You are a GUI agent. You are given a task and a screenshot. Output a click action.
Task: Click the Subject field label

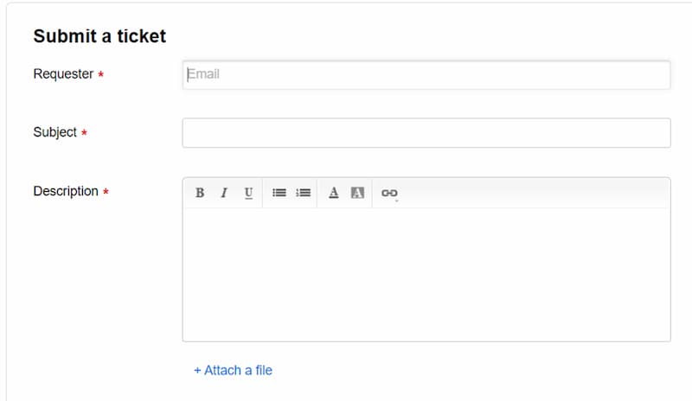click(55, 132)
